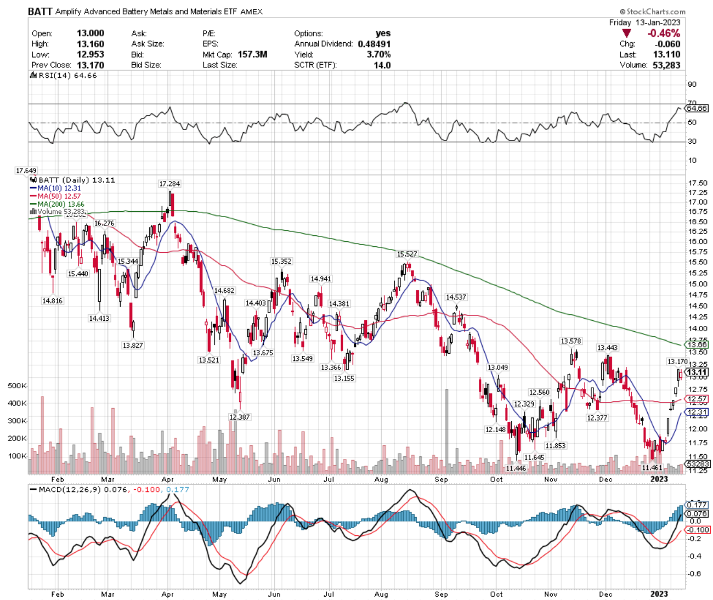Click the 500K volume axis label
The height and width of the screenshot is (600, 713).
(17, 386)
